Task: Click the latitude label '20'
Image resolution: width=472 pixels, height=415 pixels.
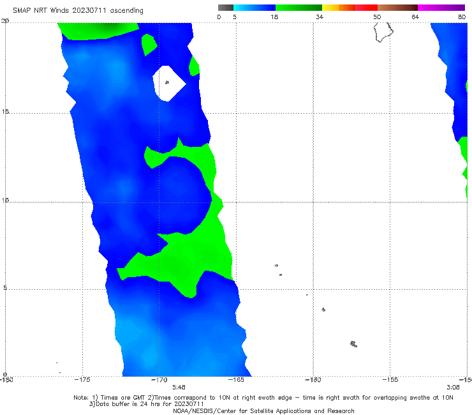Action: coord(5,21)
